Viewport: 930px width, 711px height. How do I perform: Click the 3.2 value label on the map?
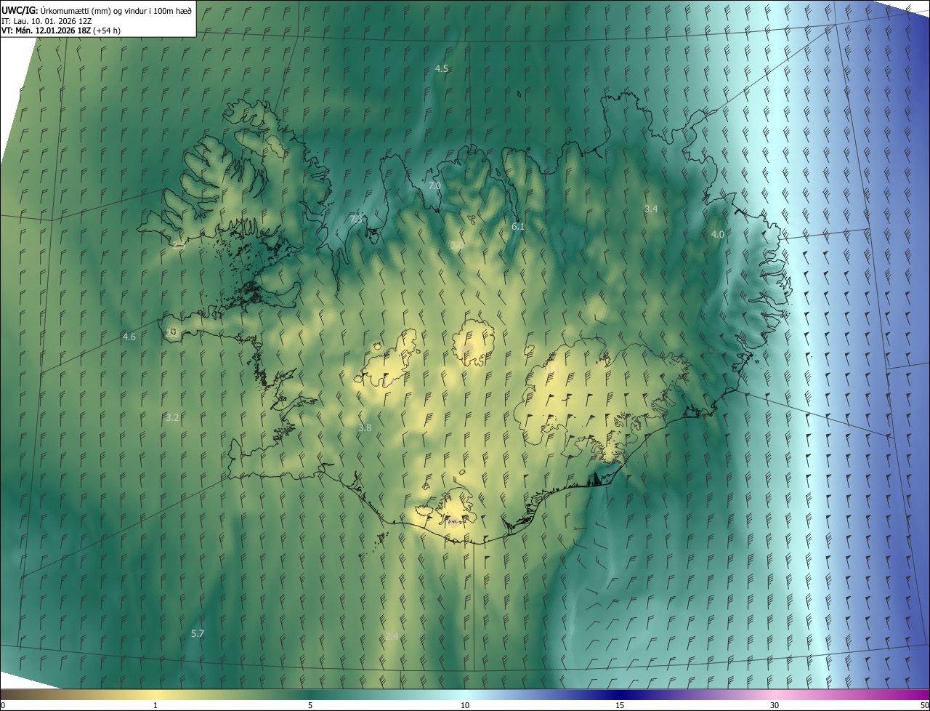click(172, 417)
